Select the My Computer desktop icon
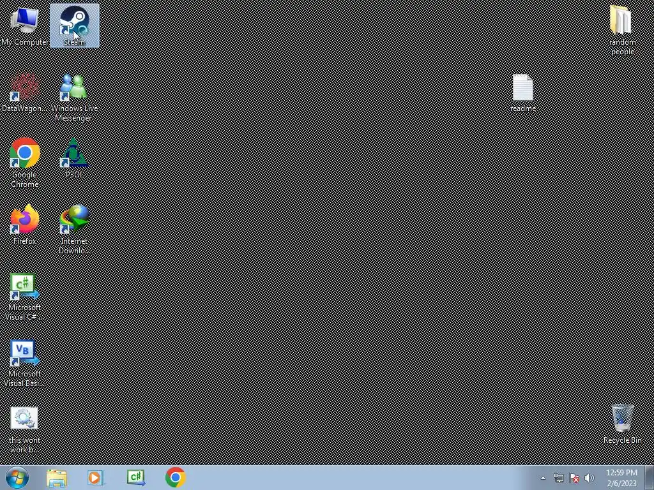Viewport: 654px width, 490px height. pos(25,25)
